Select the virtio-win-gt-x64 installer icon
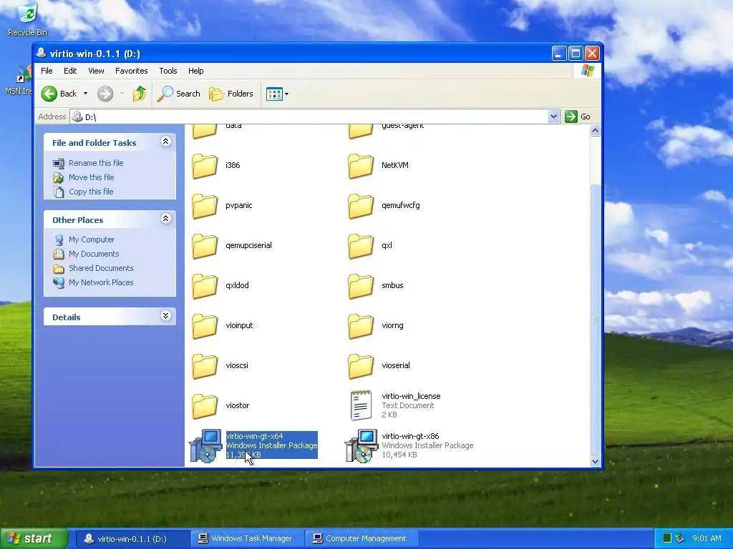The image size is (733, 549). (205, 446)
